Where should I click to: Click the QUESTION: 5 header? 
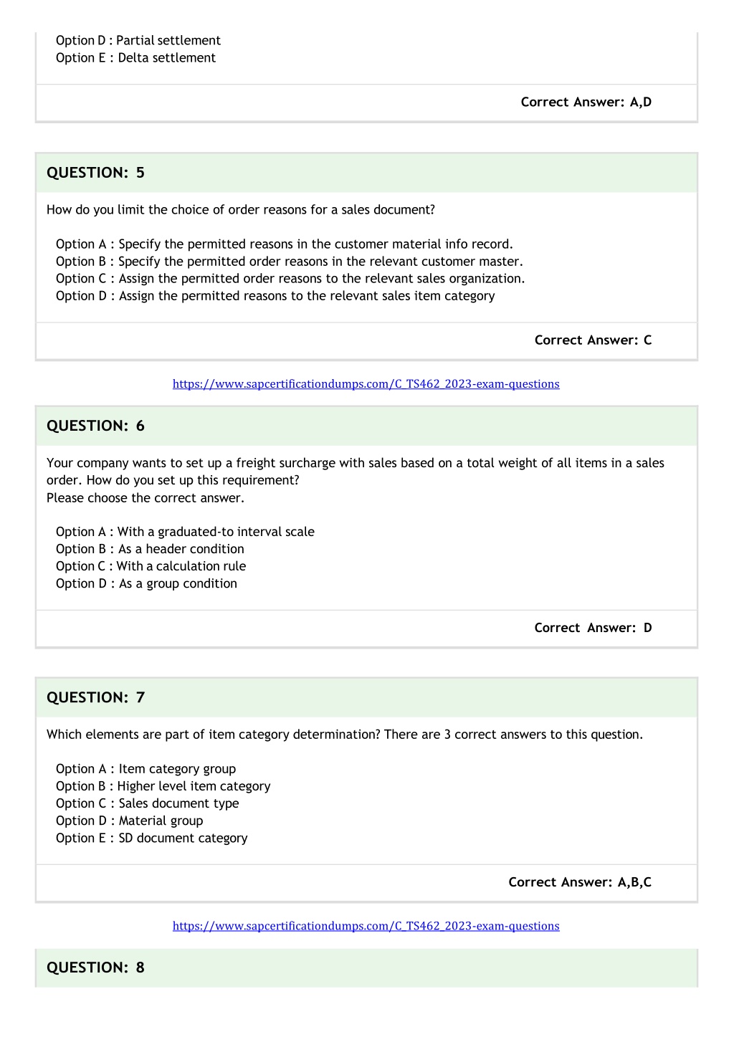click(366, 173)
